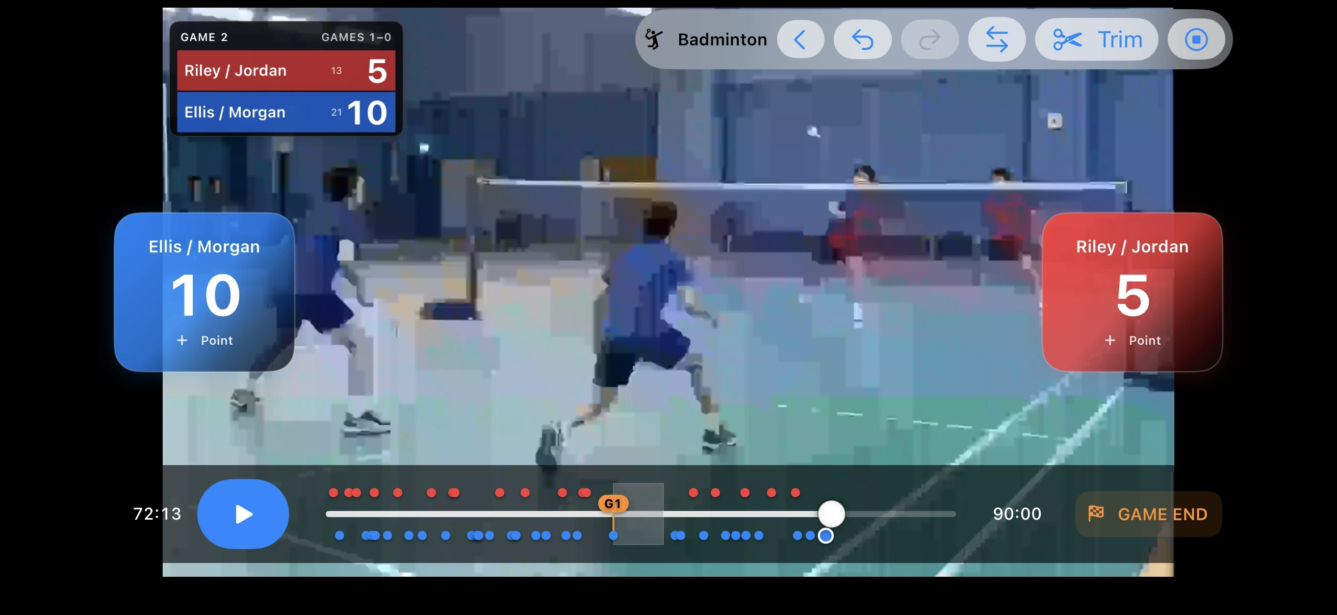The image size is (1337, 615).
Task: Click the GAME END button
Action: click(x=1148, y=514)
